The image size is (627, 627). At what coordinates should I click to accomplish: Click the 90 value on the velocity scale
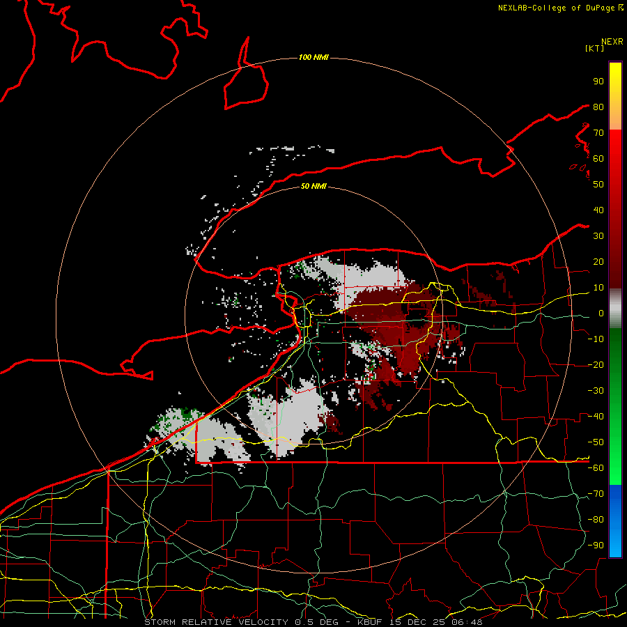[x=598, y=82]
